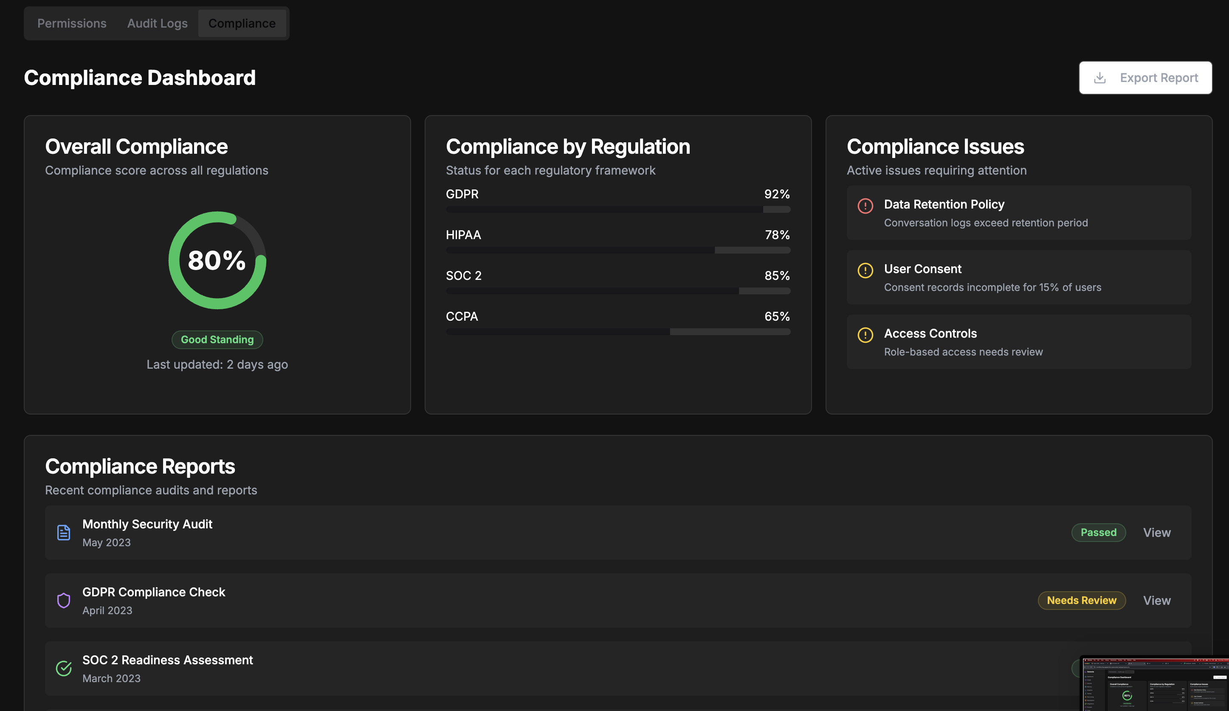Click the Good Standing badge
1229x711 pixels.
[217, 339]
